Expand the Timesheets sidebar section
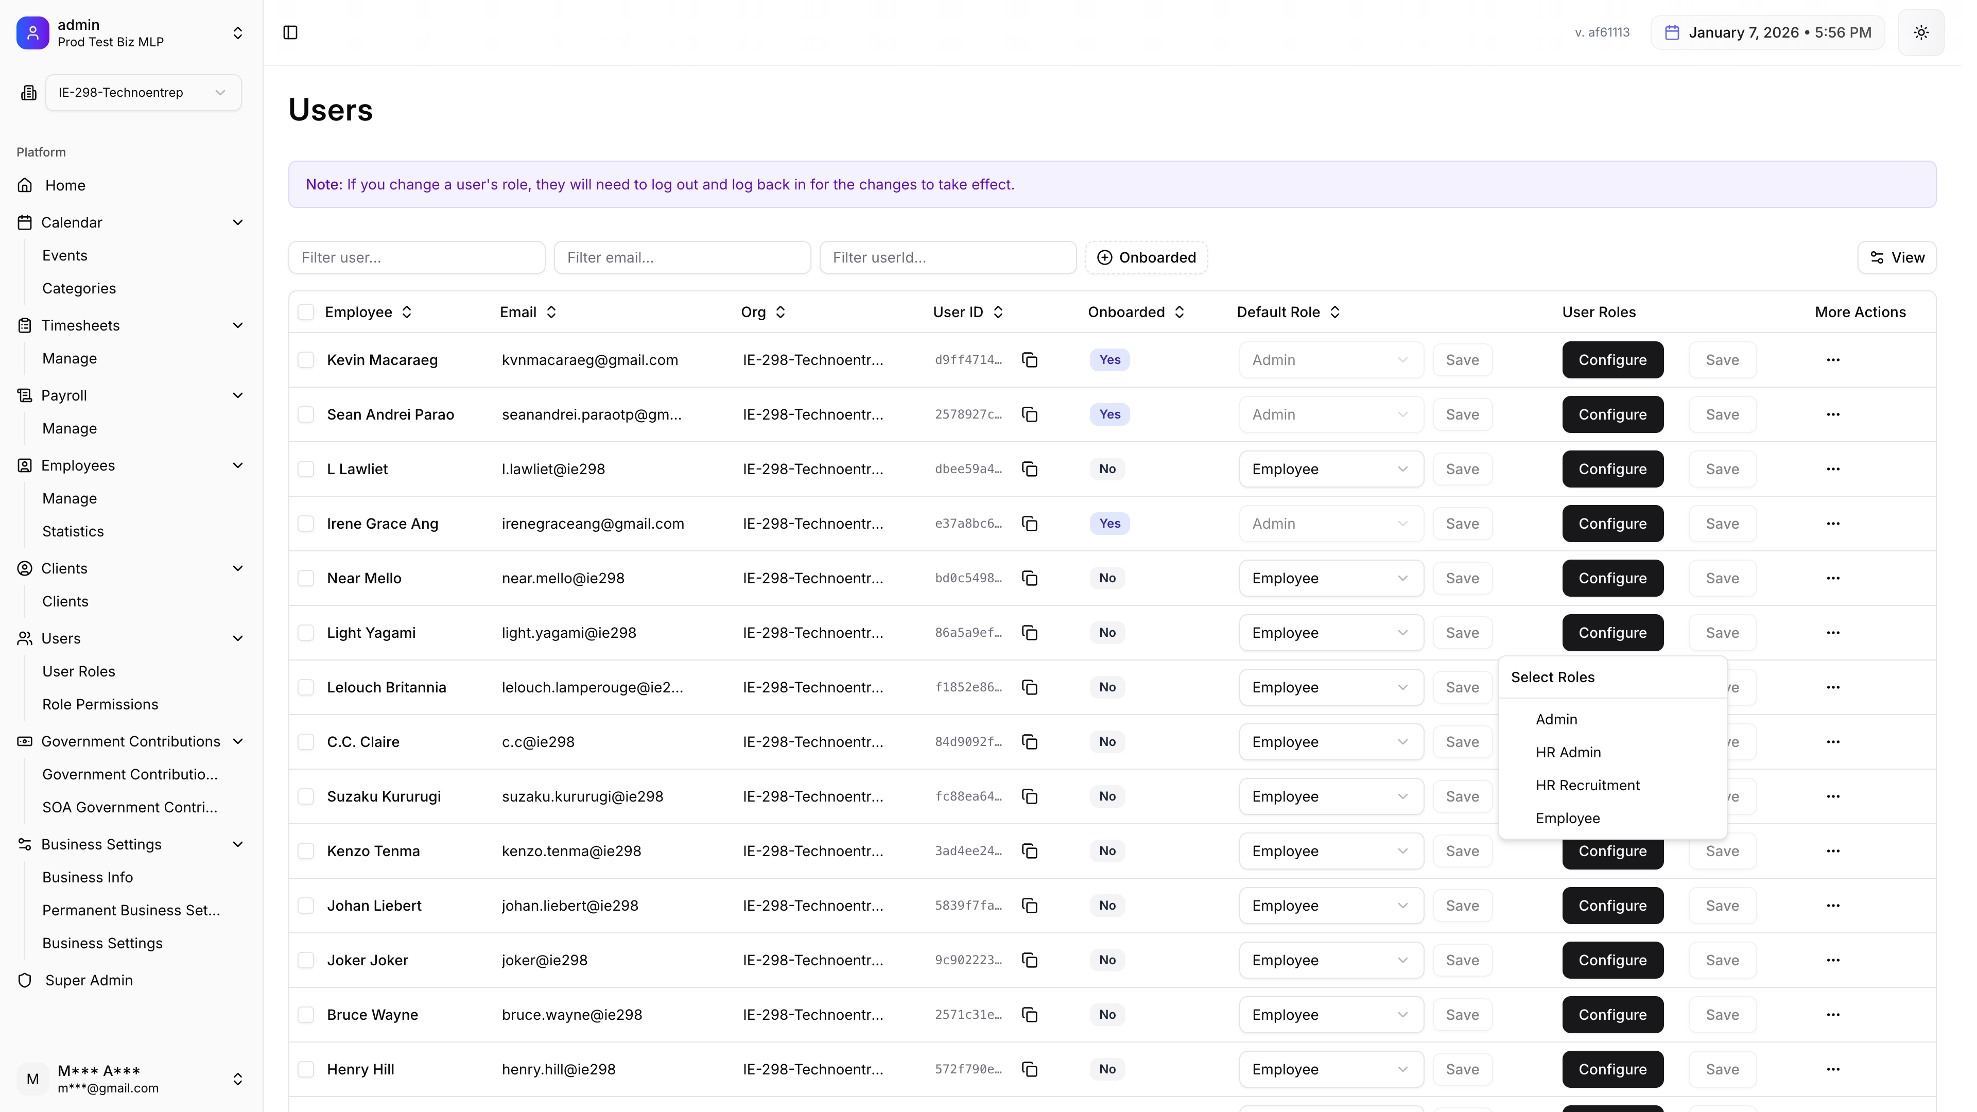The width and height of the screenshot is (1977, 1112). point(238,325)
